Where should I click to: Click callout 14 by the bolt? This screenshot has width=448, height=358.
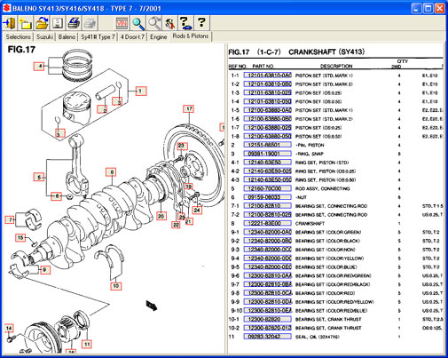(9, 329)
